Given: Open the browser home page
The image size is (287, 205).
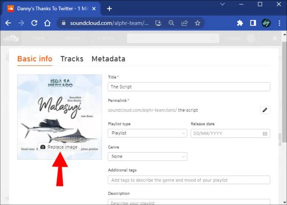Looking at the screenshot, I should click(47, 23).
